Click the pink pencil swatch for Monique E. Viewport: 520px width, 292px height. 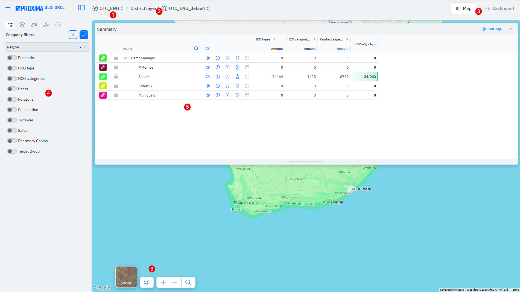click(103, 95)
